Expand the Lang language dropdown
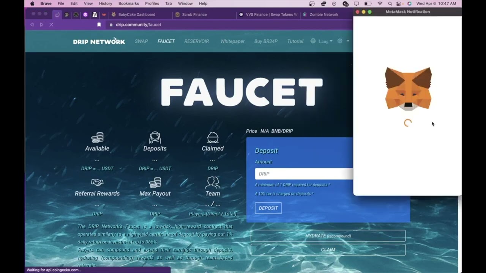 coord(325,41)
